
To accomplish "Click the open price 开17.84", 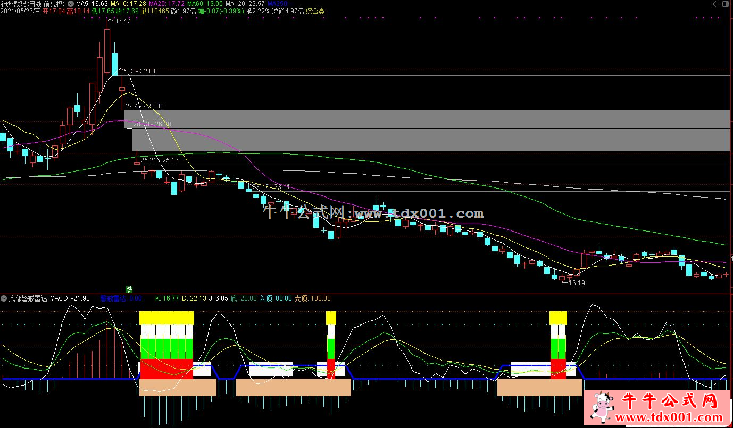I will tap(54, 11).
